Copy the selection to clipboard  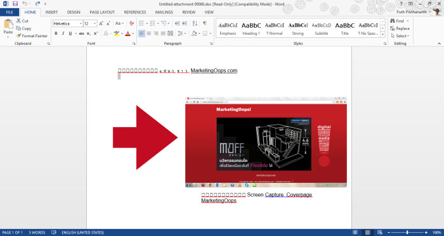[23, 28]
